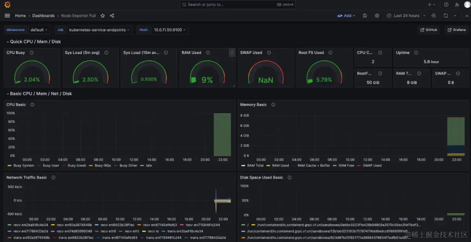
Task: Star the Node Exporter Full dashboard
Action: pyautogui.click(x=102, y=16)
